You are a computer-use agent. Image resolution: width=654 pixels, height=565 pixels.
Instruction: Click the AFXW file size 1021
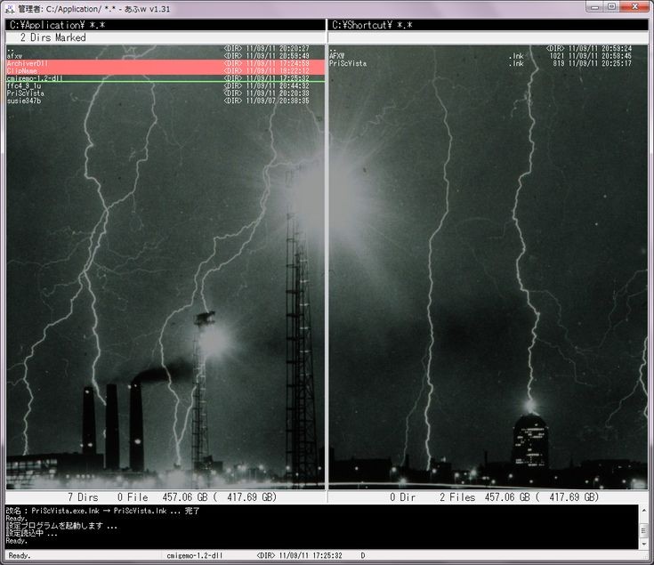tap(557, 56)
